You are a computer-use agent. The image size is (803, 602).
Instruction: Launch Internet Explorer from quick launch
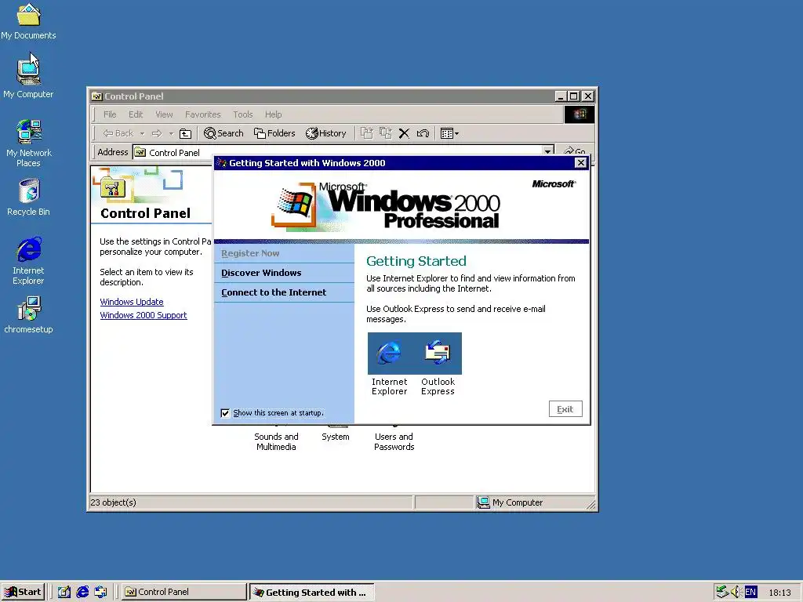(82, 592)
